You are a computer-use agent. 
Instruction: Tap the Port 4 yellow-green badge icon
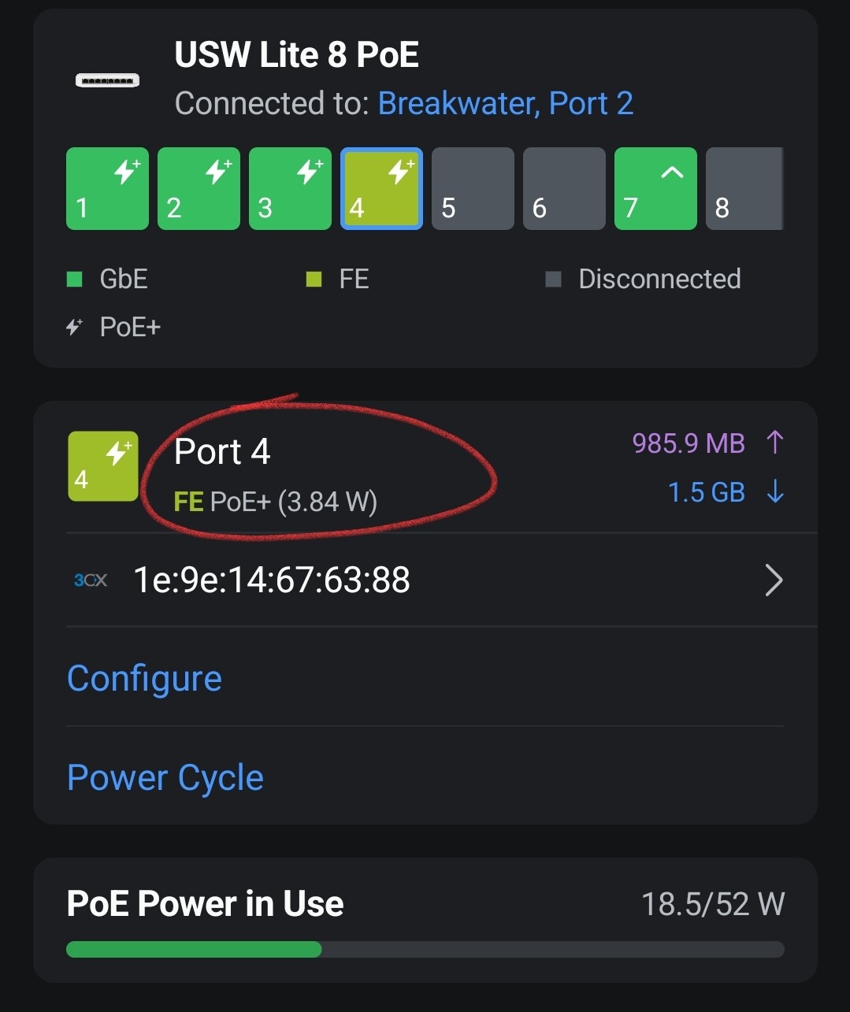click(x=103, y=466)
